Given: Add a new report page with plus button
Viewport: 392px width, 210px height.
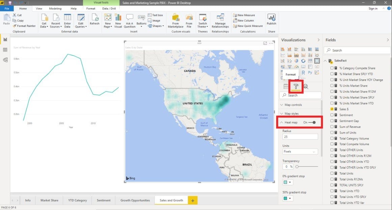Looking at the screenshot, I should coord(193,200).
